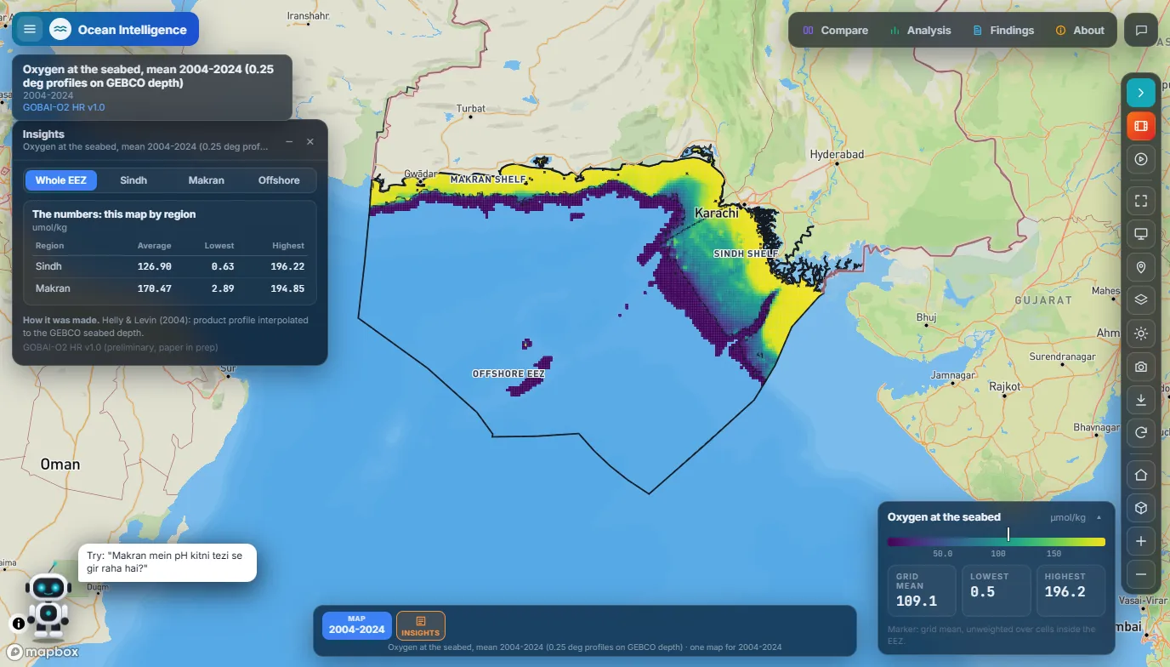Take a snapshot with camera icon

pyautogui.click(x=1141, y=367)
